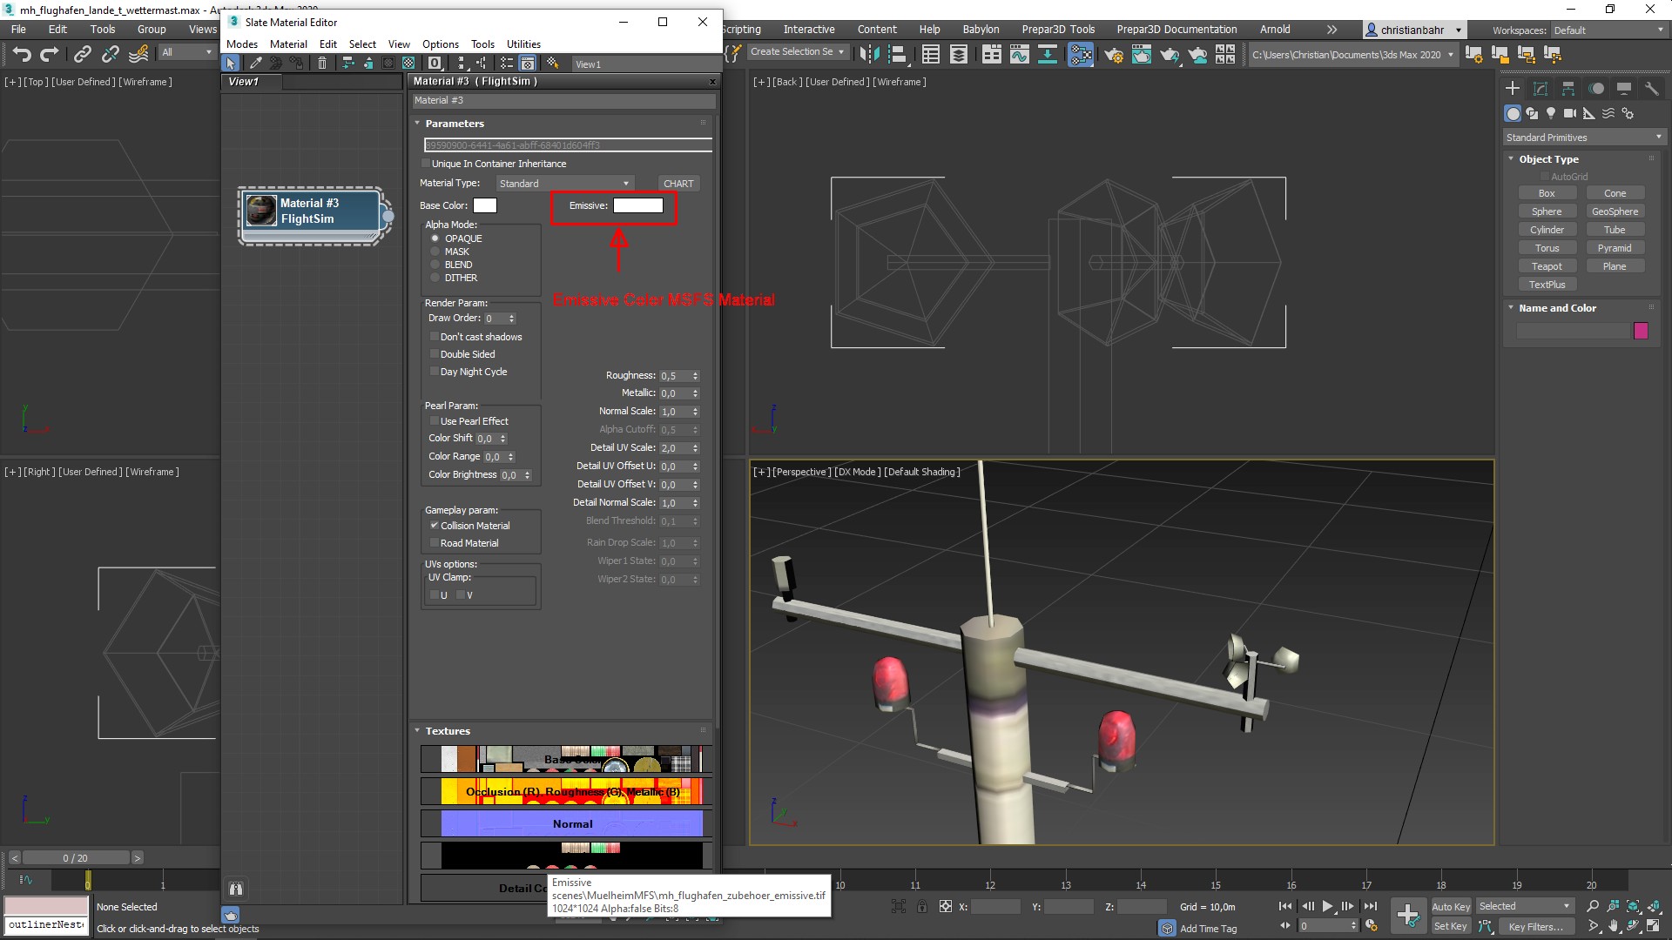Viewport: 1672px width, 940px height.
Task: Uncheck the Collision Material checkbox
Action: pyautogui.click(x=434, y=525)
